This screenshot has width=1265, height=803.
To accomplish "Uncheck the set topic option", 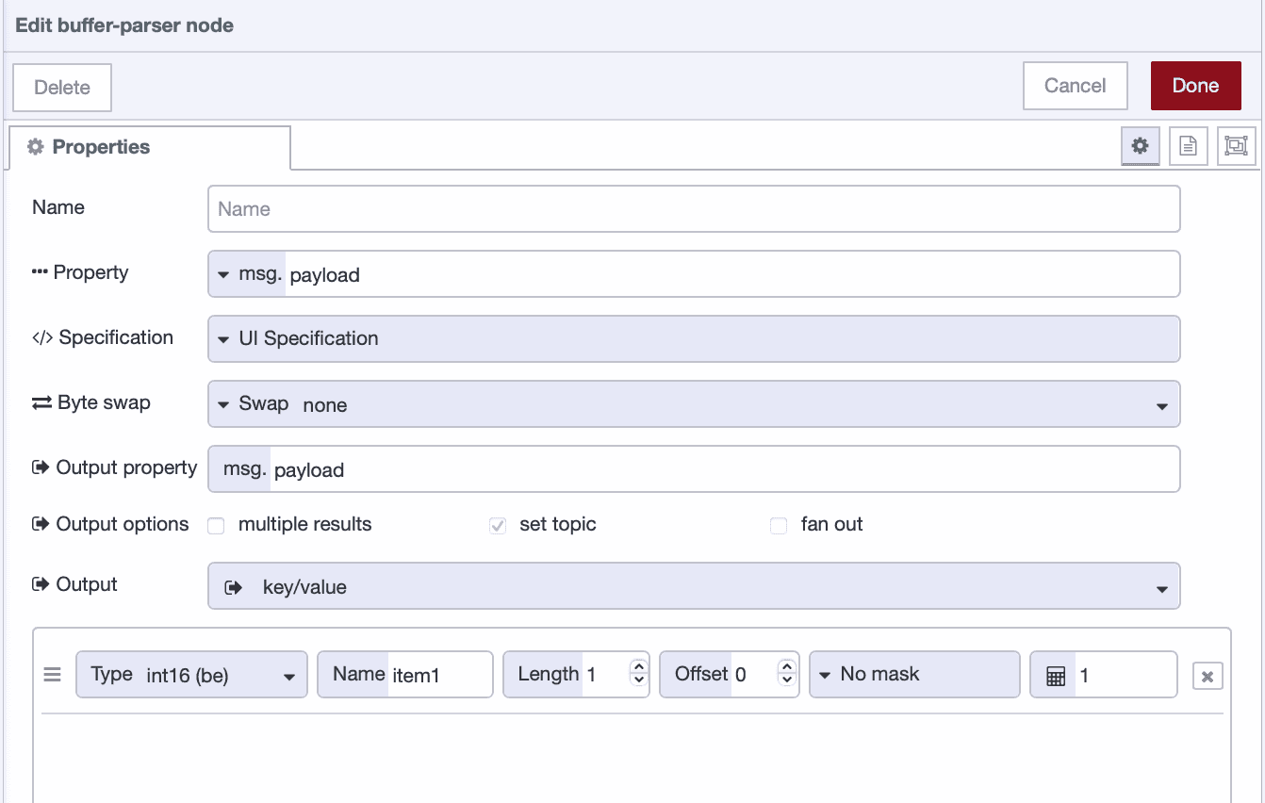I will click(x=497, y=525).
